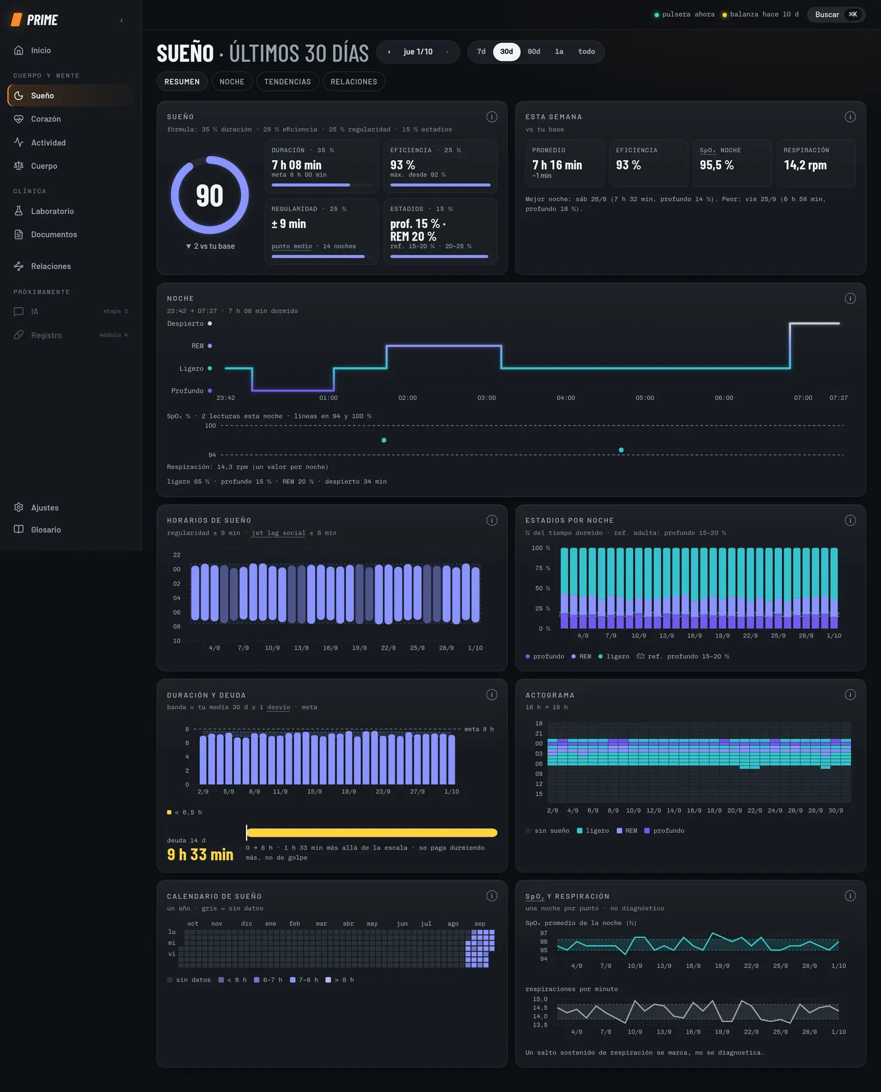The width and height of the screenshot is (881, 1092).
Task: Click the 90 sleep score ring
Action: click(210, 195)
